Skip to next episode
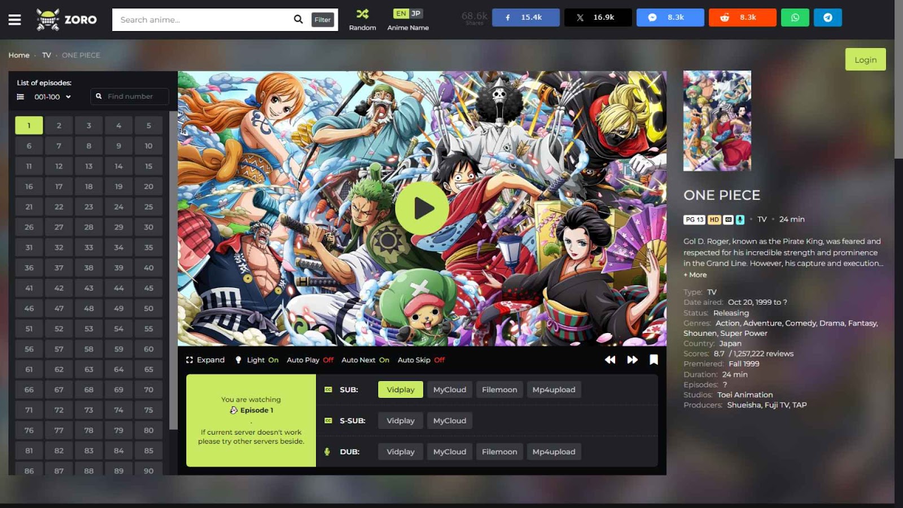903x508 pixels. click(633, 360)
